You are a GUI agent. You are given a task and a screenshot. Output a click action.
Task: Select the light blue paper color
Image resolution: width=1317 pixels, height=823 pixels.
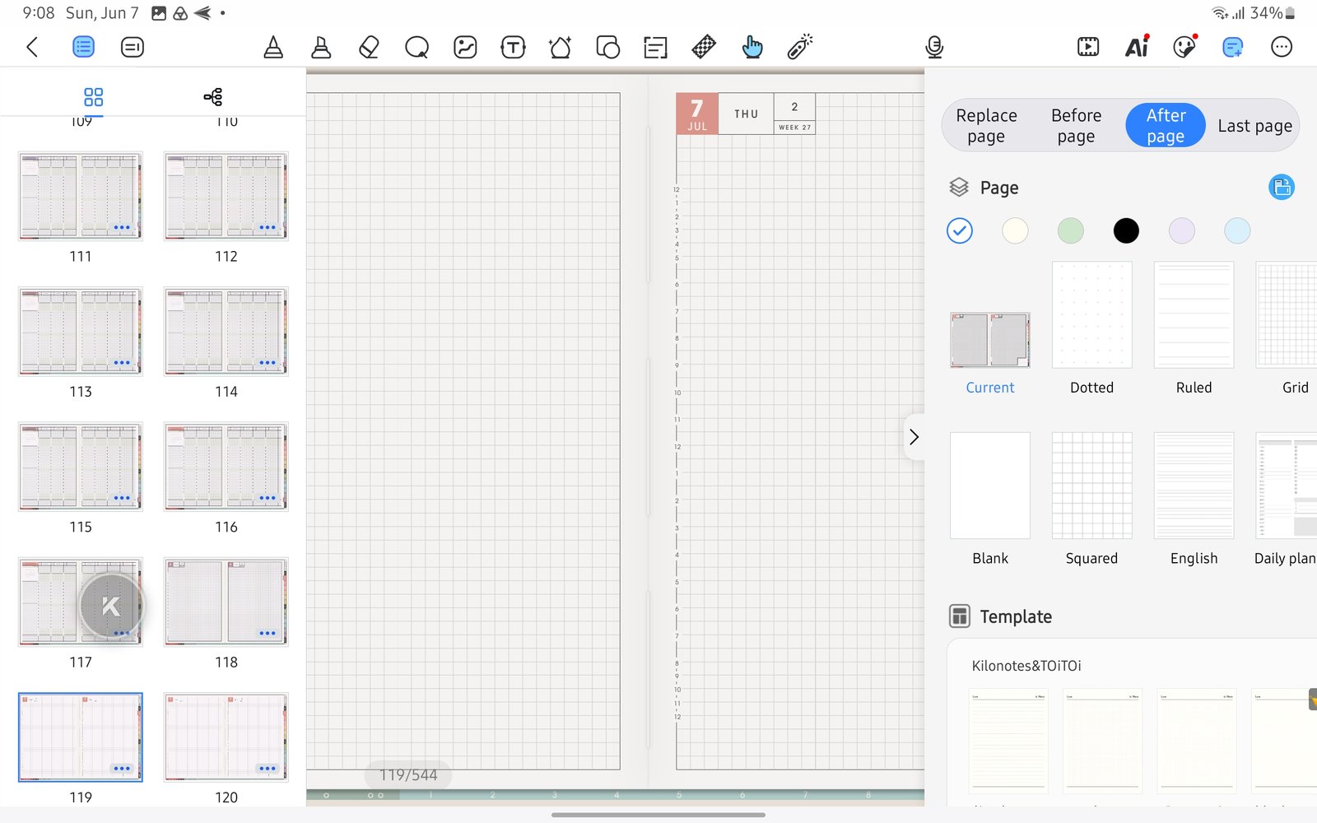click(1237, 230)
